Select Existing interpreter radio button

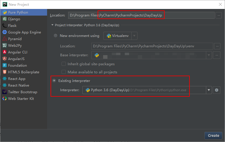click(x=54, y=81)
